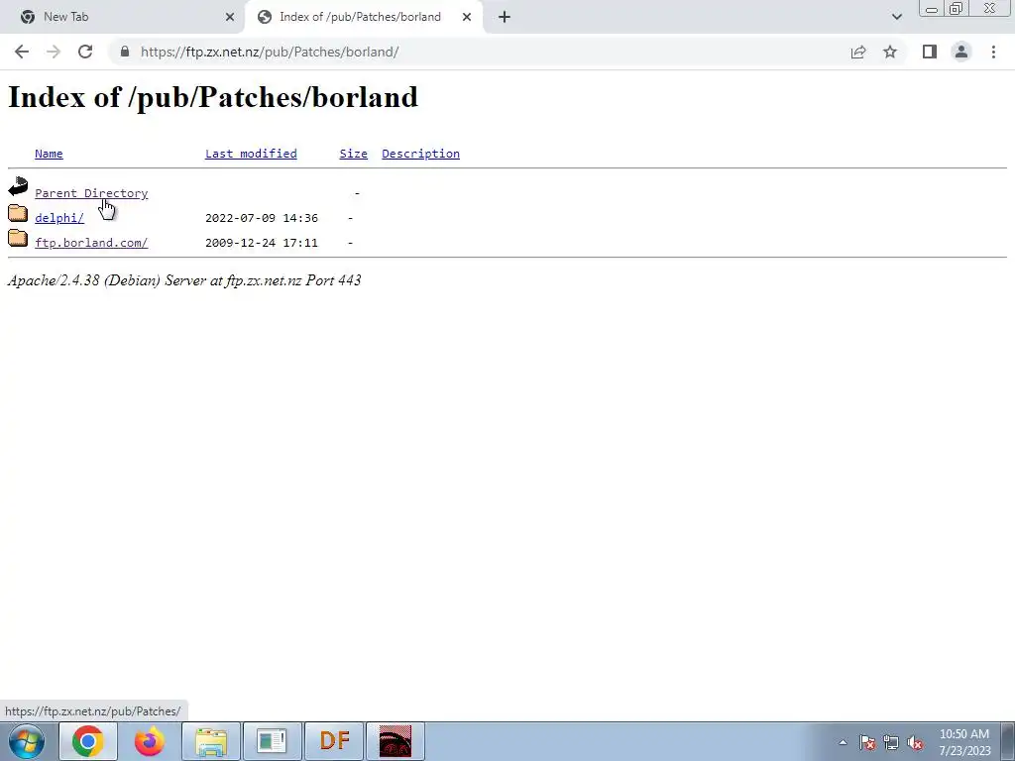Open the Windows Start menu

click(27, 741)
